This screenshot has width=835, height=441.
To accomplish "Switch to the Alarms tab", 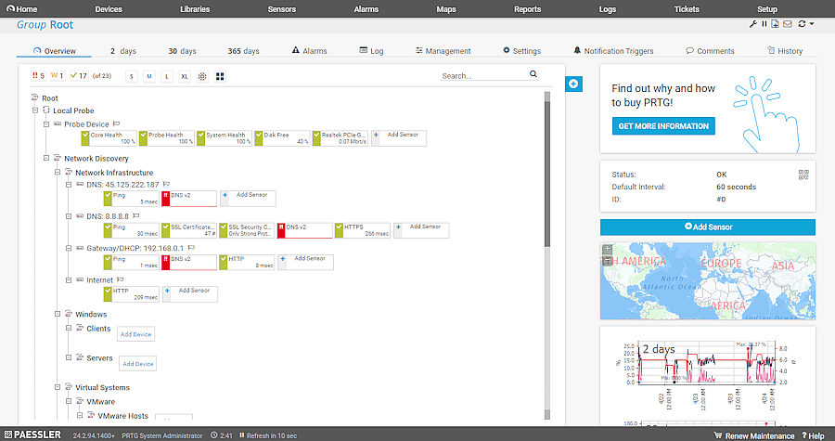I will pos(309,51).
